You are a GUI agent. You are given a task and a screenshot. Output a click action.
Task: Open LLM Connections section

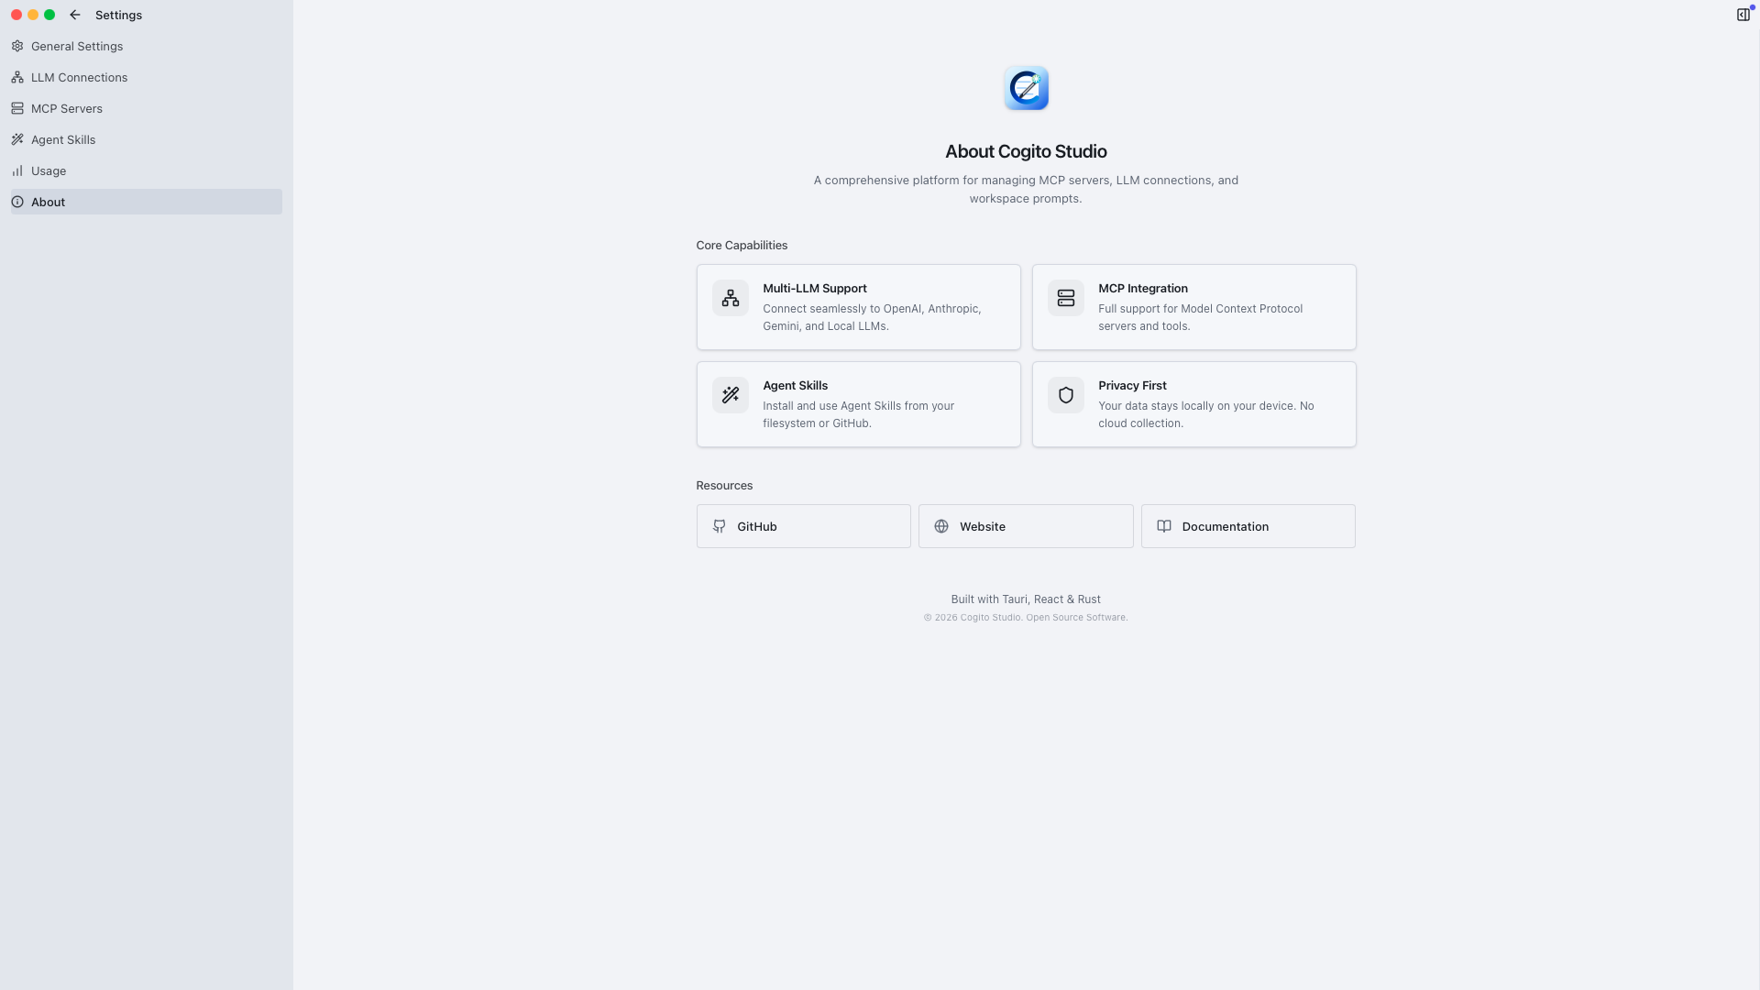[147, 77]
